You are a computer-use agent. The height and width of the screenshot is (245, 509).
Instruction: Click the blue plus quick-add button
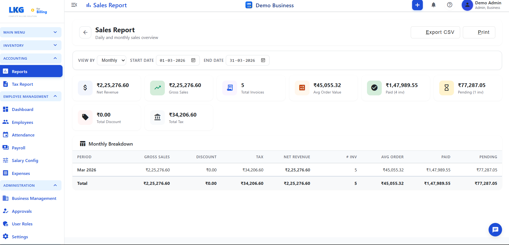[417, 5]
